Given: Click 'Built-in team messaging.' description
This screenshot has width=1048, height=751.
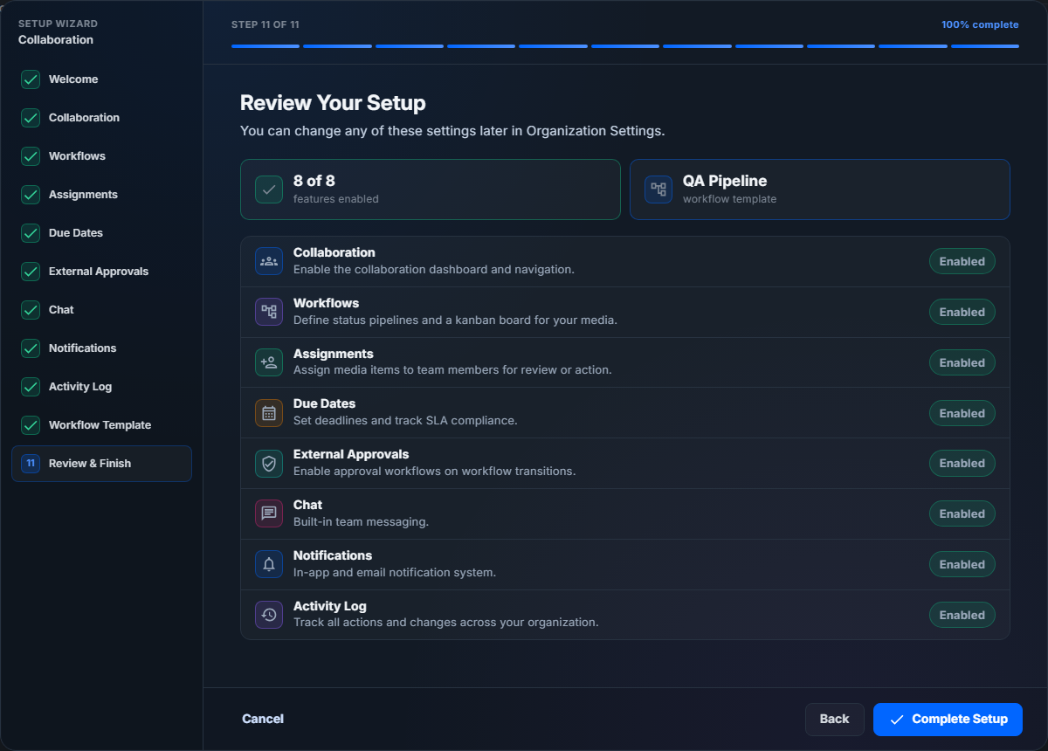Looking at the screenshot, I should click(361, 522).
